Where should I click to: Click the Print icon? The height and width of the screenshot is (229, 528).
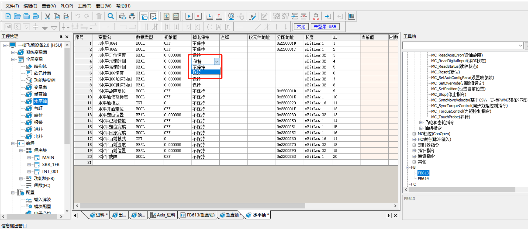132,16
